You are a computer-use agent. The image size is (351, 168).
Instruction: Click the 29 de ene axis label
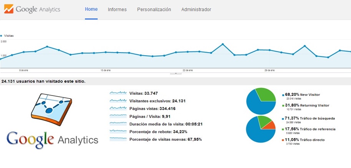[x=269, y=70]
